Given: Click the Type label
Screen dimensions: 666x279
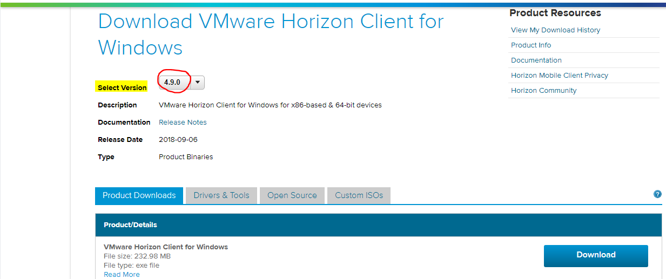Looking at the screenshot, I should click(x=106, y=157).
